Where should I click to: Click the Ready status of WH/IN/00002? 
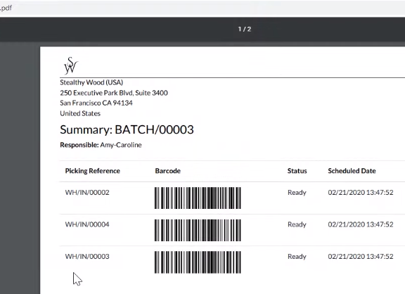(x=297, y=193)
